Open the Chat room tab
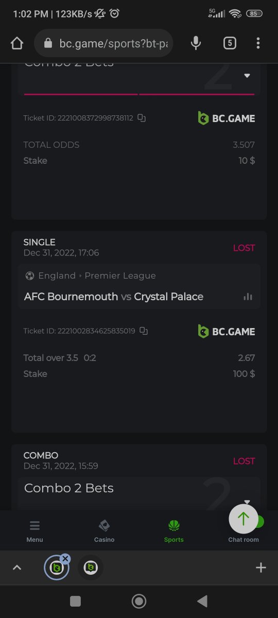The width and height of the screenshot is (278, 618). pos(244,536)
